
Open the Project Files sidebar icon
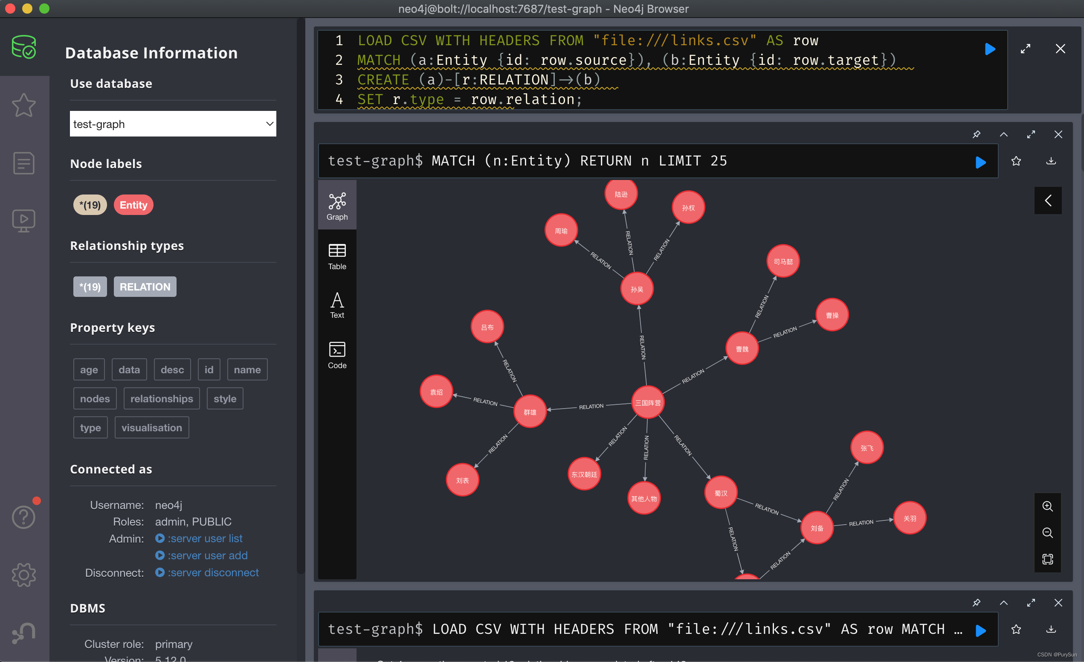[x=24, y=163]
